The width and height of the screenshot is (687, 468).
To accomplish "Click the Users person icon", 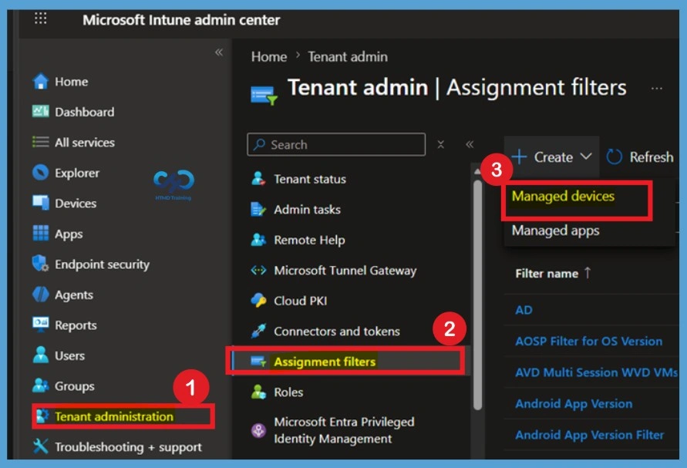I will click(x=40, y=355).
